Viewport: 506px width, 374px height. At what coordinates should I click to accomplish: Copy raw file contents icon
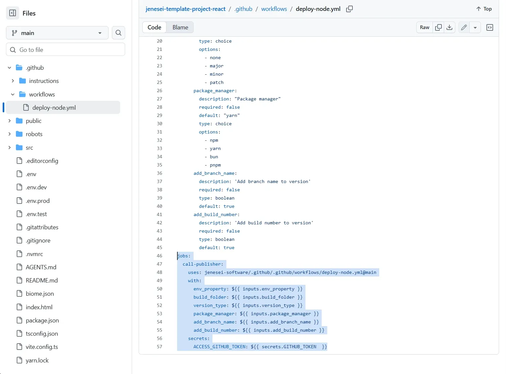(438, 27)
